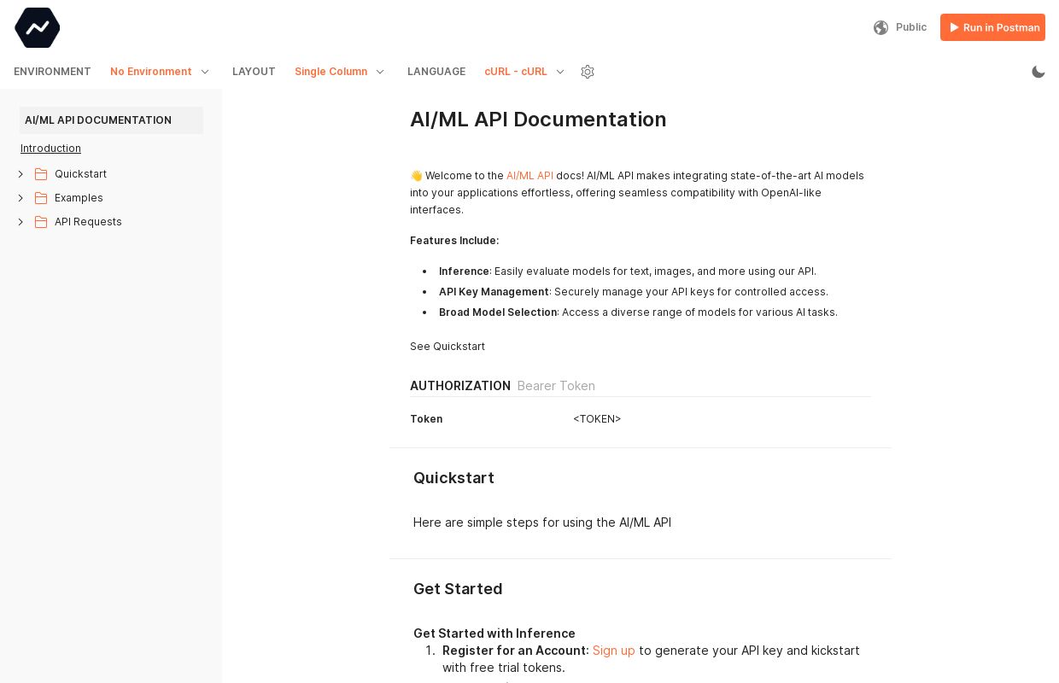This screenshot has width=1059, height=683.
Task: Click the Features Include: bold text
Action: [454, 241]
